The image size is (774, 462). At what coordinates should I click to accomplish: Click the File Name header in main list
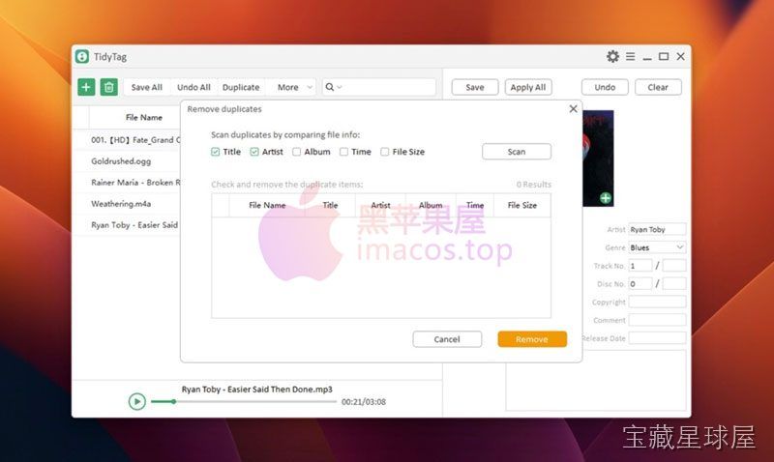pyautogui.click(x=143, y=117)
